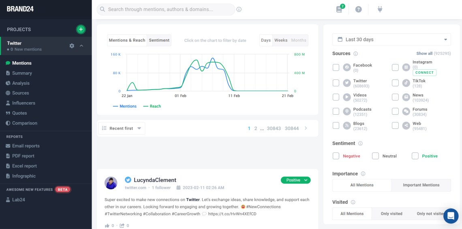The width and height of the screenshot is (462, 229).
Task: Open the Positive sentiment dropdown on mention
Action: [295, 180]
